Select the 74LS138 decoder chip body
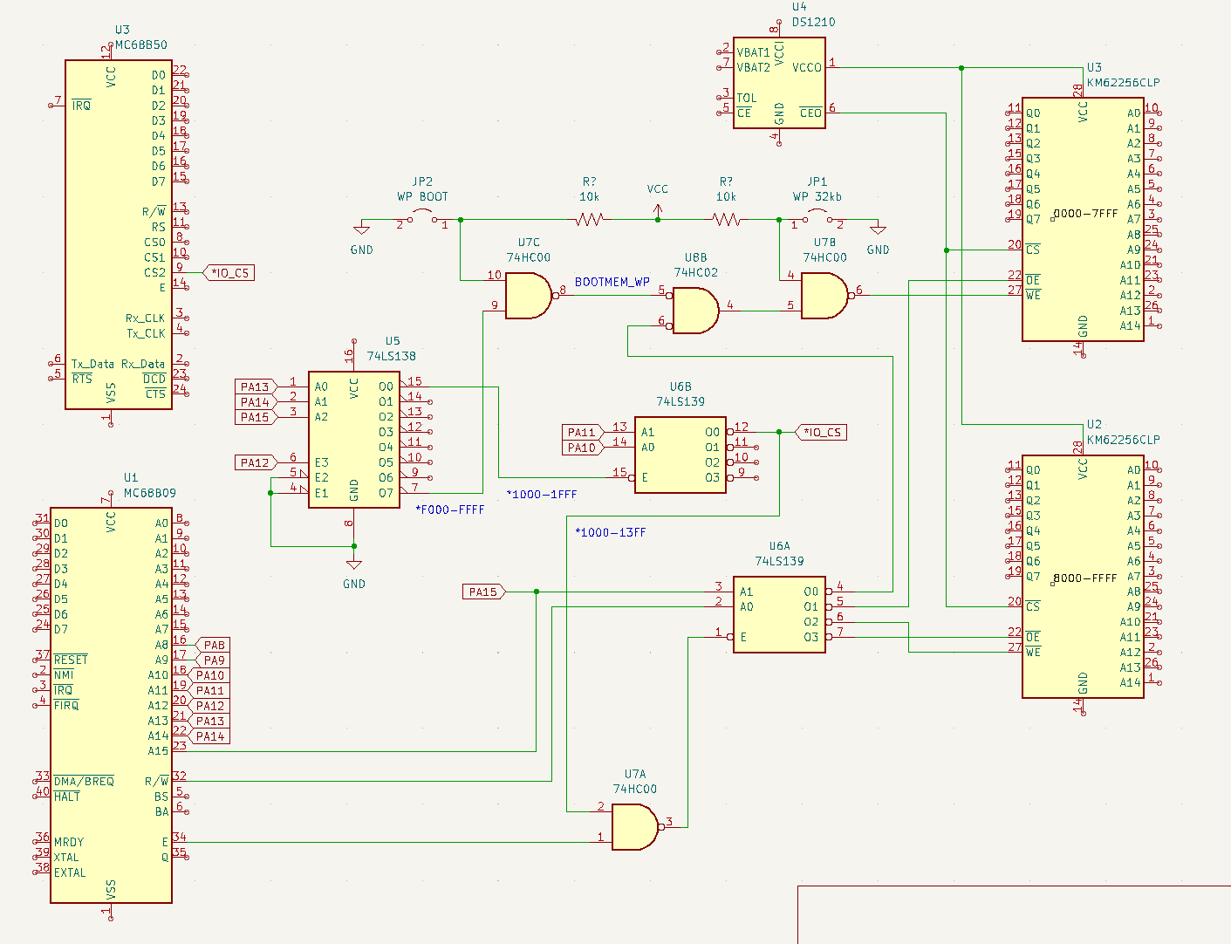 [x=354, y=440]
